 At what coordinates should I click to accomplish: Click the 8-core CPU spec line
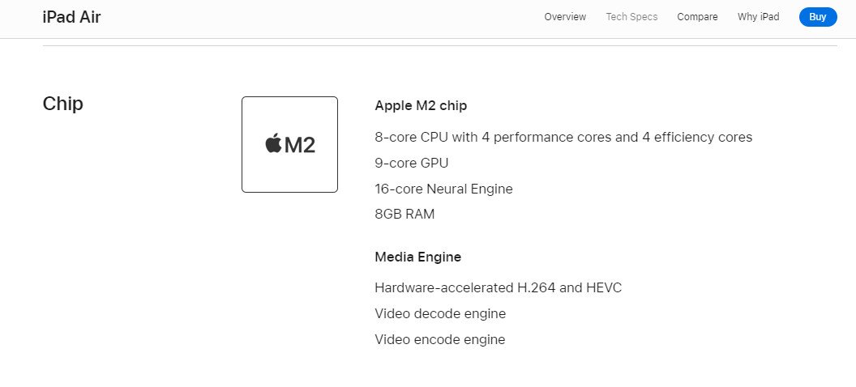click(x=563, y=137)
